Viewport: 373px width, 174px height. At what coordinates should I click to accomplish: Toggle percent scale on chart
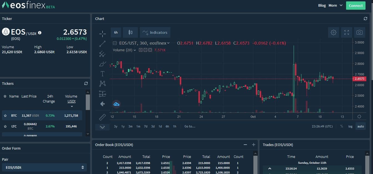(342, 126)
